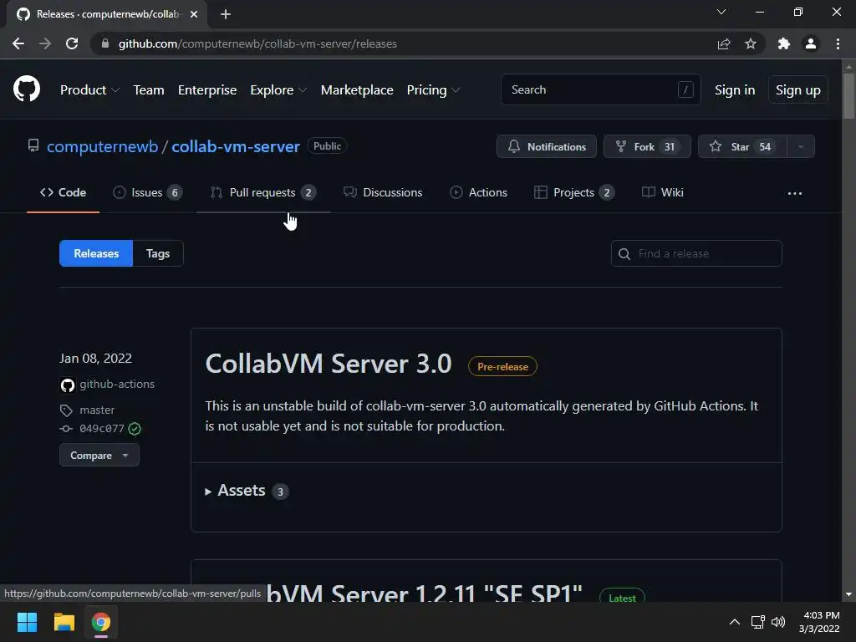Open the Team page

[149, 90]
